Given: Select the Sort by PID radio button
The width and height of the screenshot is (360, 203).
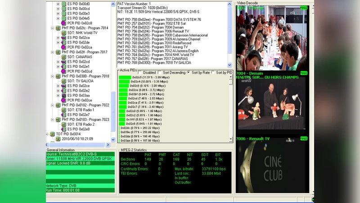Looking at the screenshot, I should (213, 72).
